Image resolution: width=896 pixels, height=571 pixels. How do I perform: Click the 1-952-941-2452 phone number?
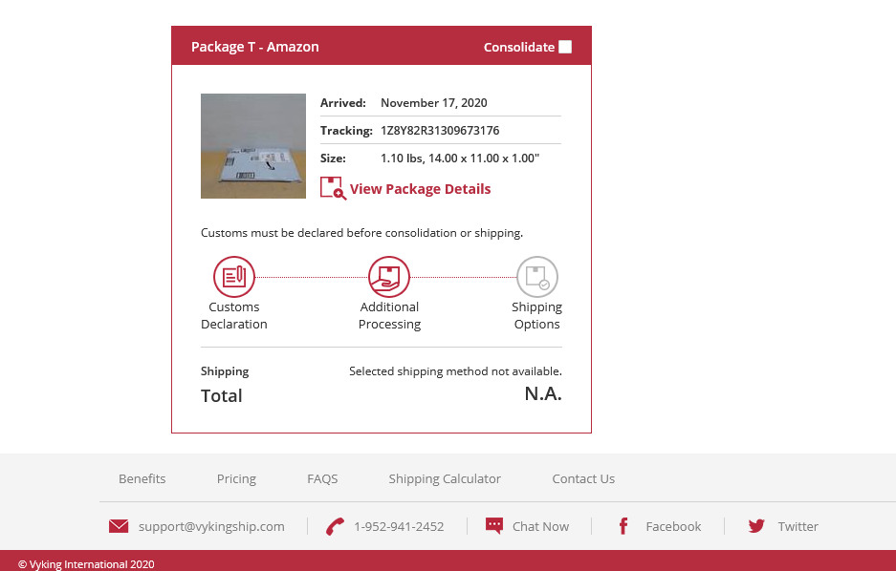399,526
